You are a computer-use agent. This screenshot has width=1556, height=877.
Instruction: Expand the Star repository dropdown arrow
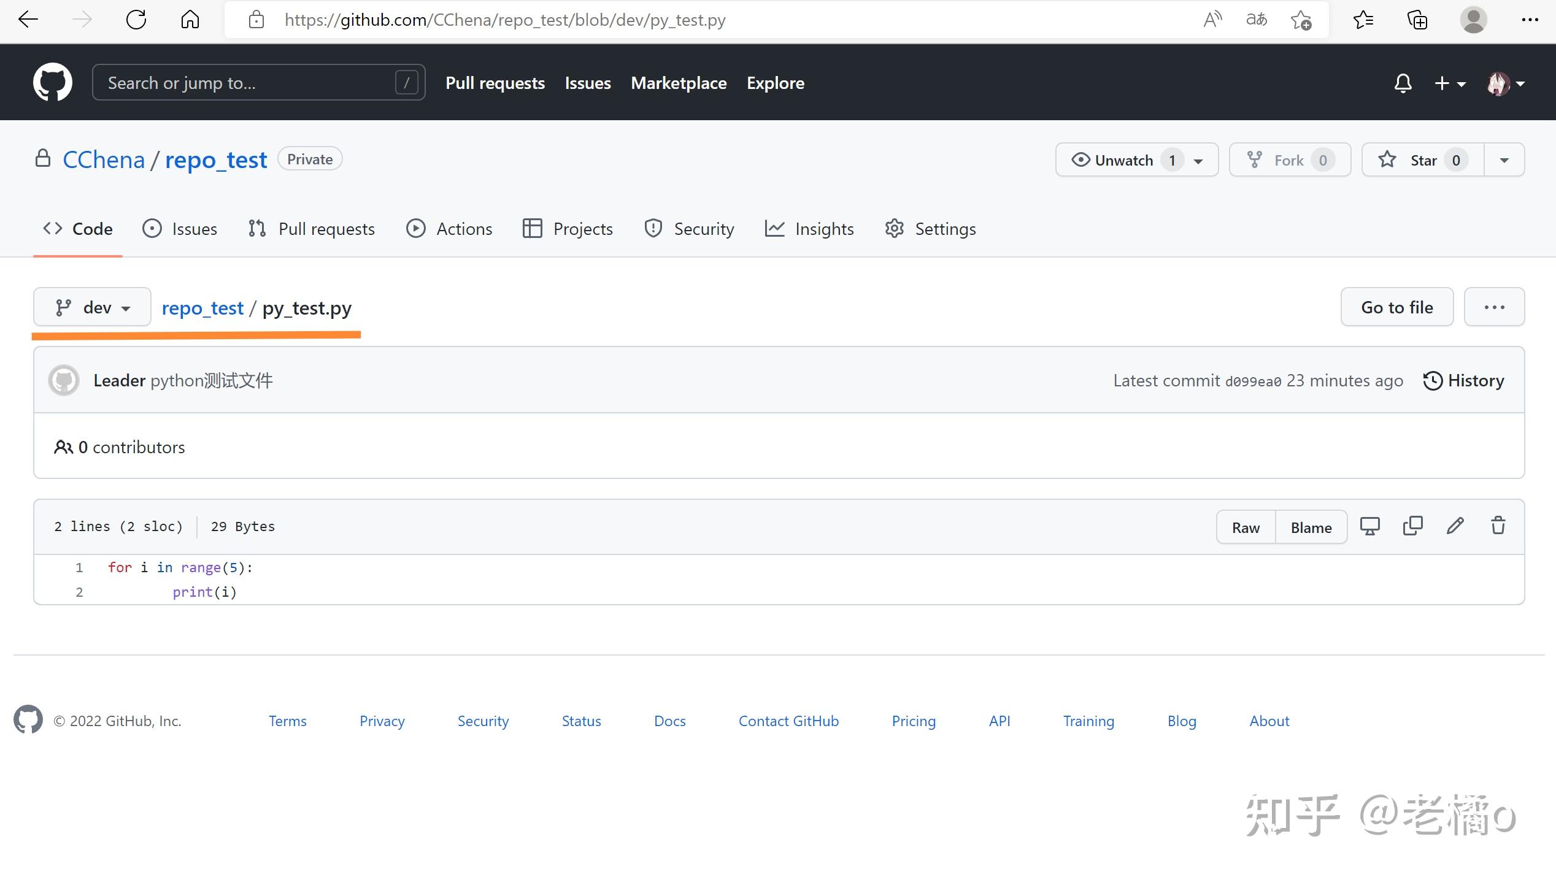coord(1504,160)
